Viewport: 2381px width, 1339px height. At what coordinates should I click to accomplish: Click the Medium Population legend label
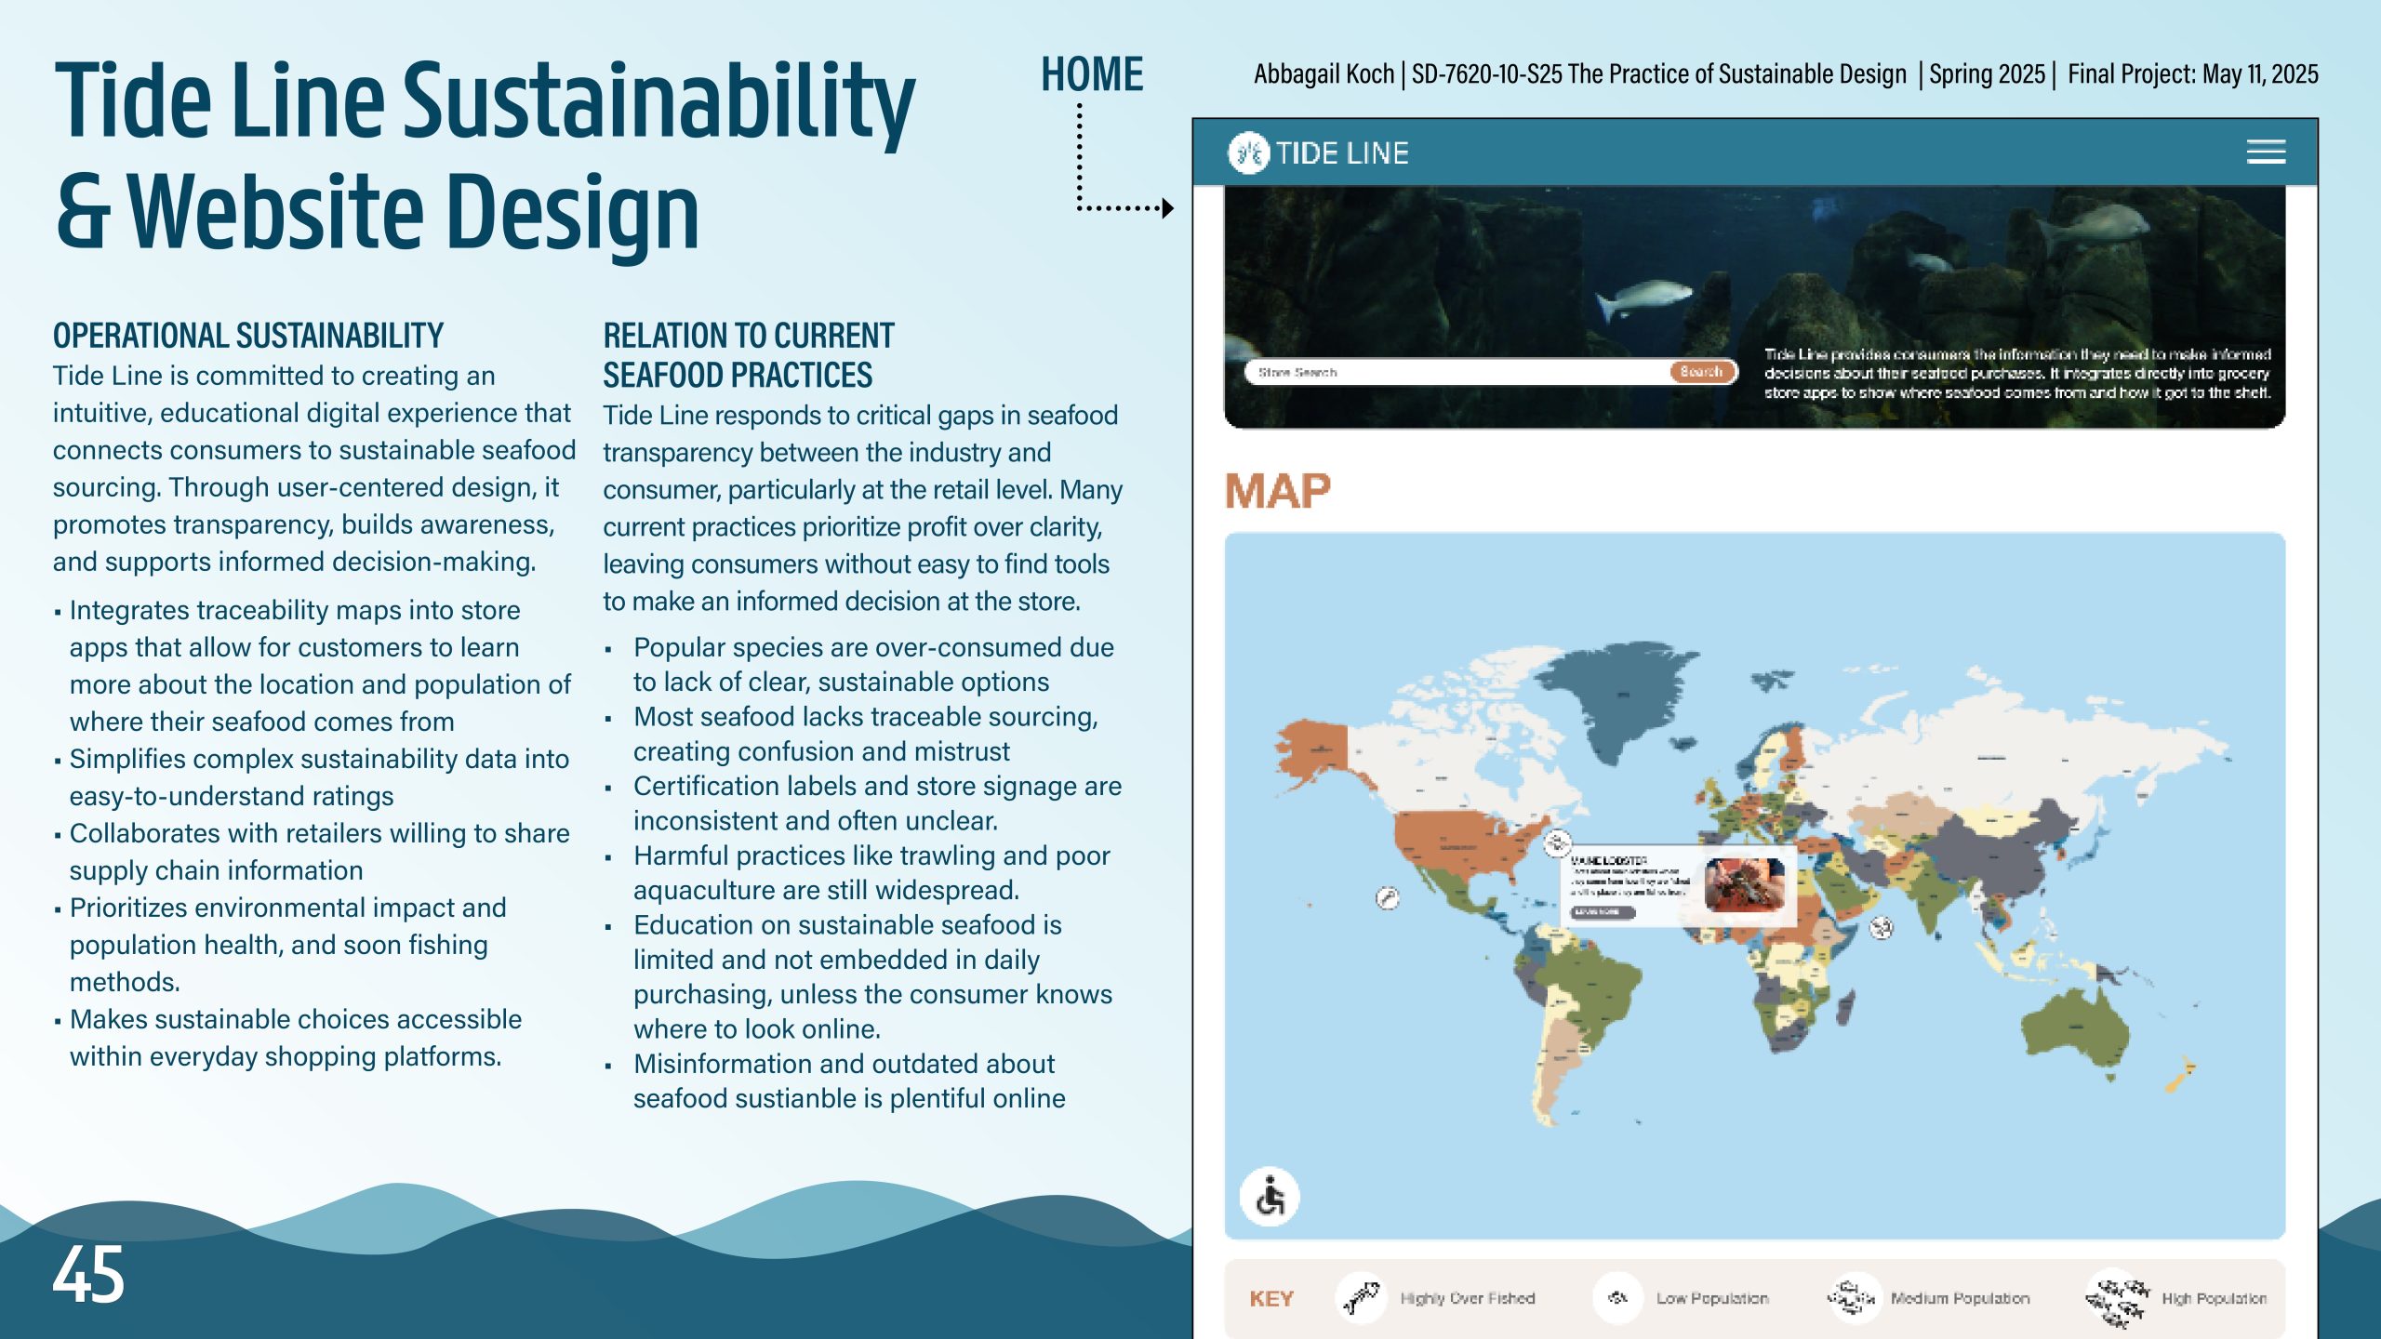1960,1298
